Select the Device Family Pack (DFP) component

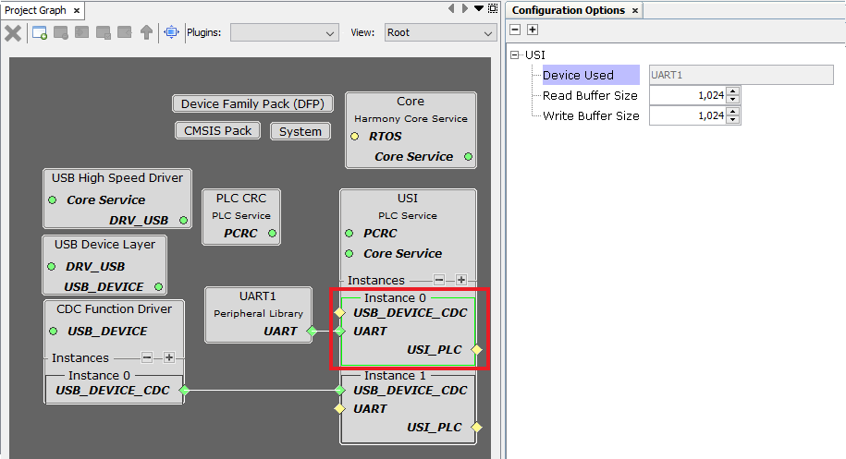tap(251, 104)
